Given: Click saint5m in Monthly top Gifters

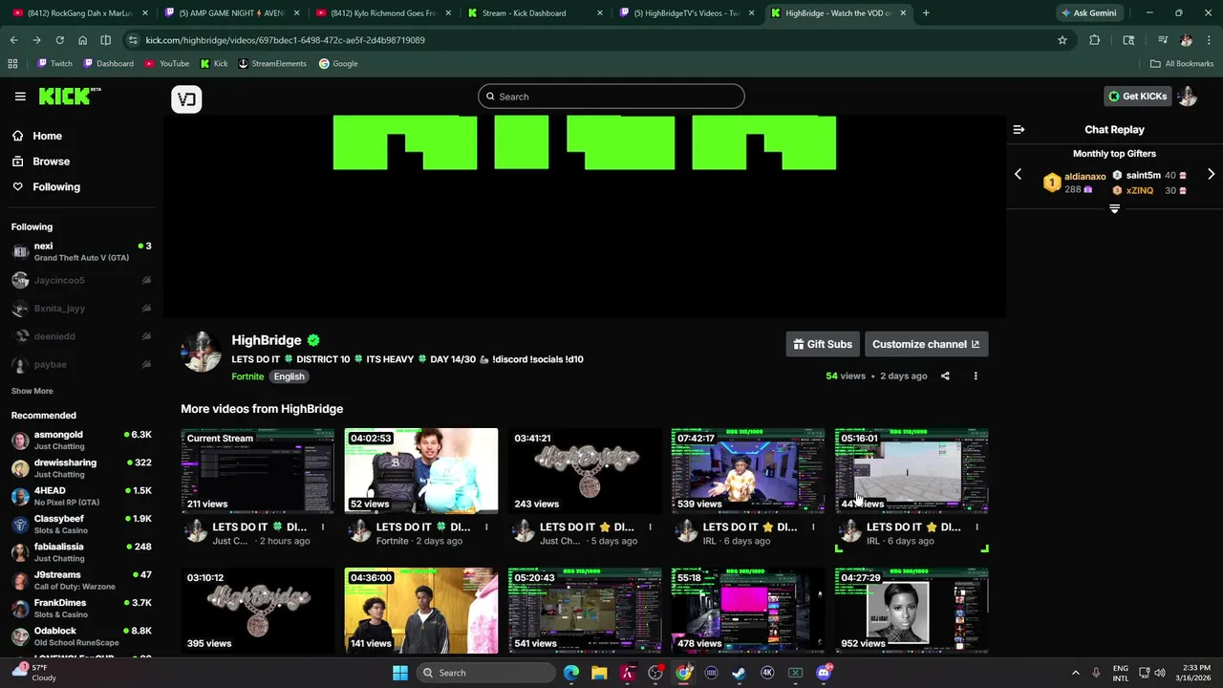Looking at the screenshot, I should (x=1143, y=176).
